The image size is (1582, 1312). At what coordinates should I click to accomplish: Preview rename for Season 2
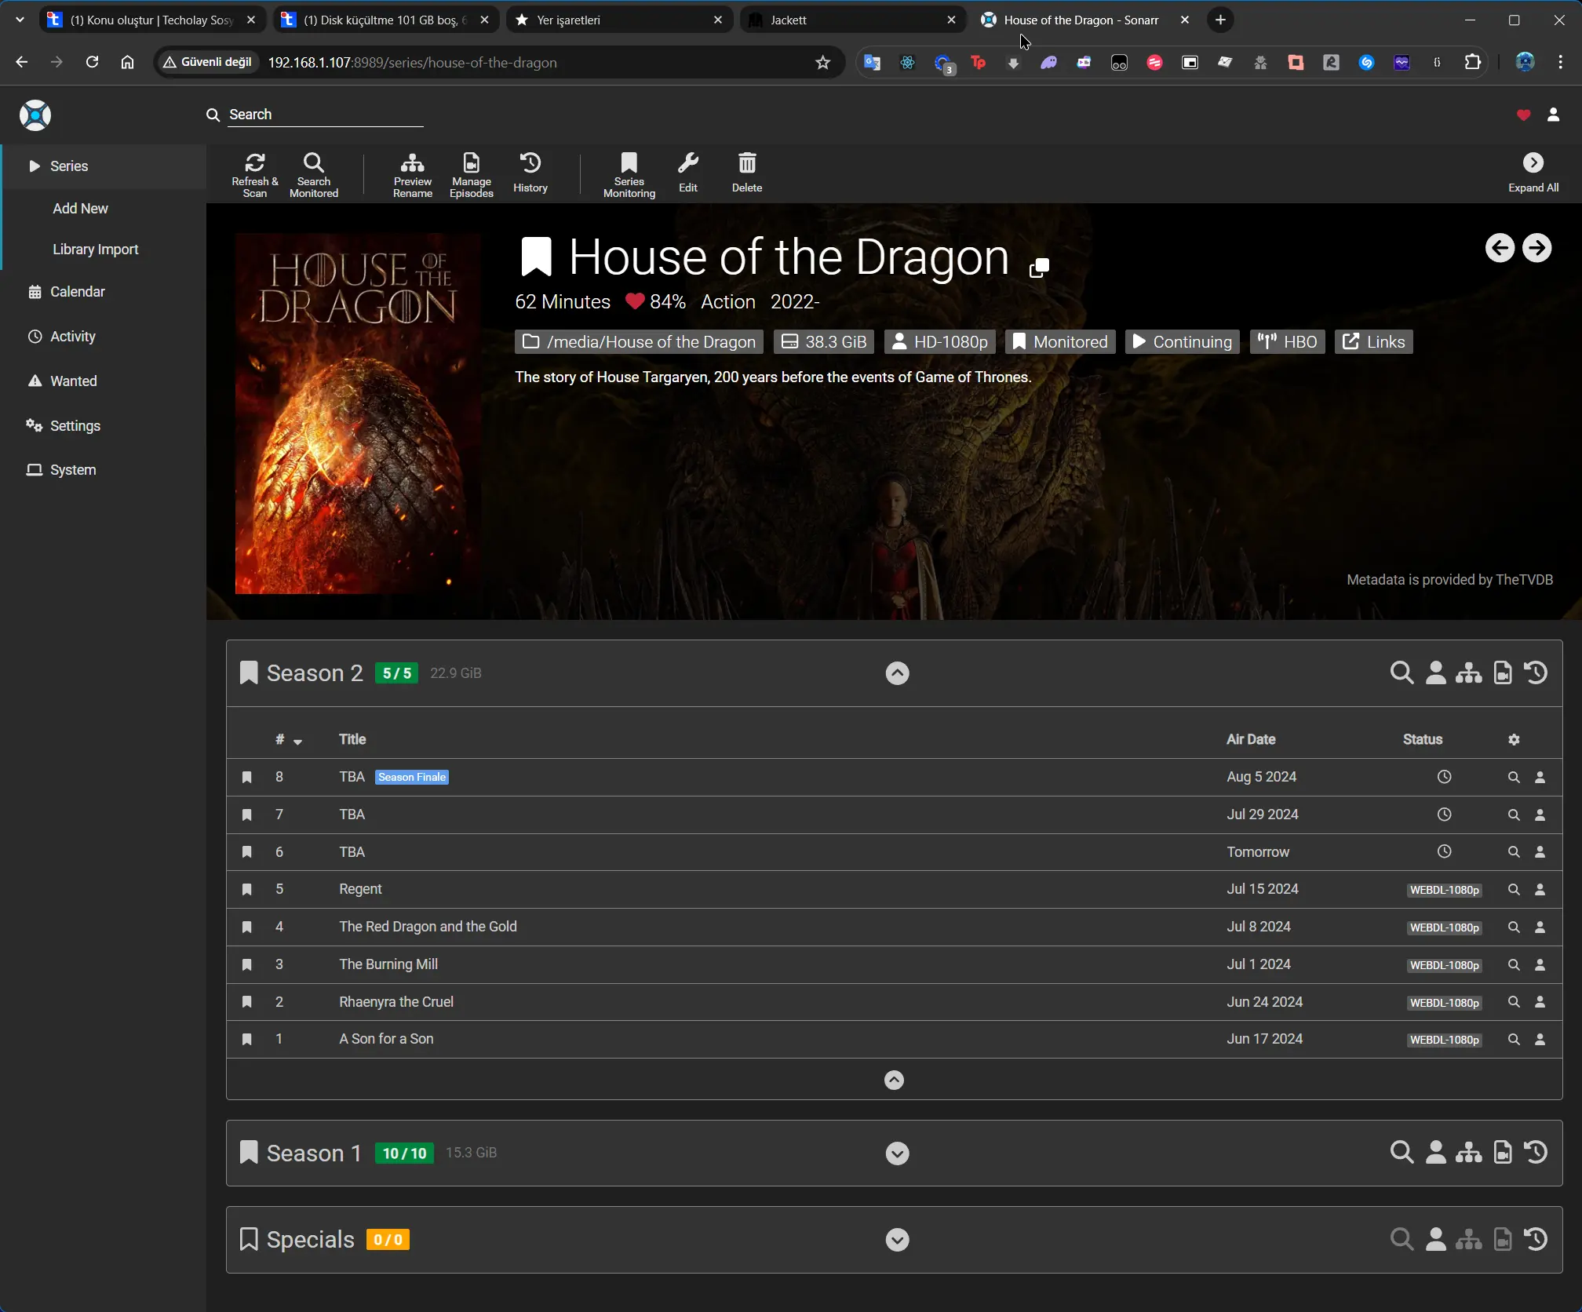1468,672
